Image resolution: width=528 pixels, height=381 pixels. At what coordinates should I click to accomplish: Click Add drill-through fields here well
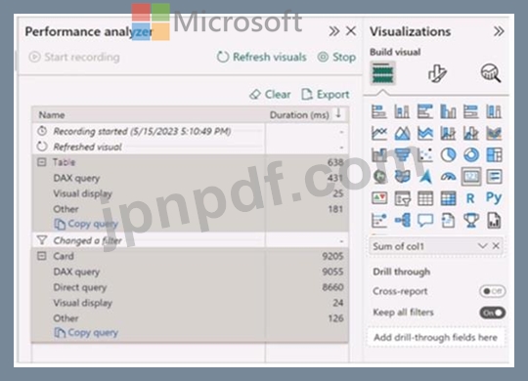[436, 337]
